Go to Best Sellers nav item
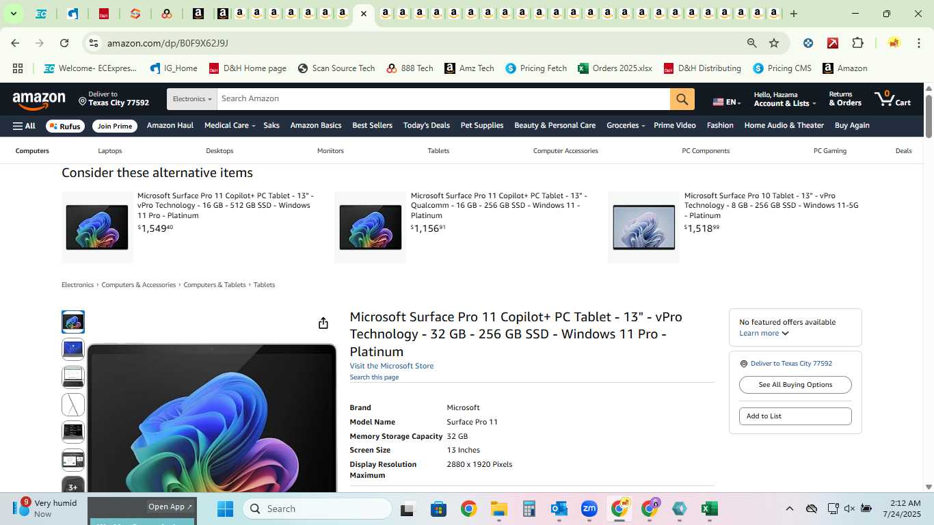The height and width of the screenshot is (525, 934). (x=372, y=126)
